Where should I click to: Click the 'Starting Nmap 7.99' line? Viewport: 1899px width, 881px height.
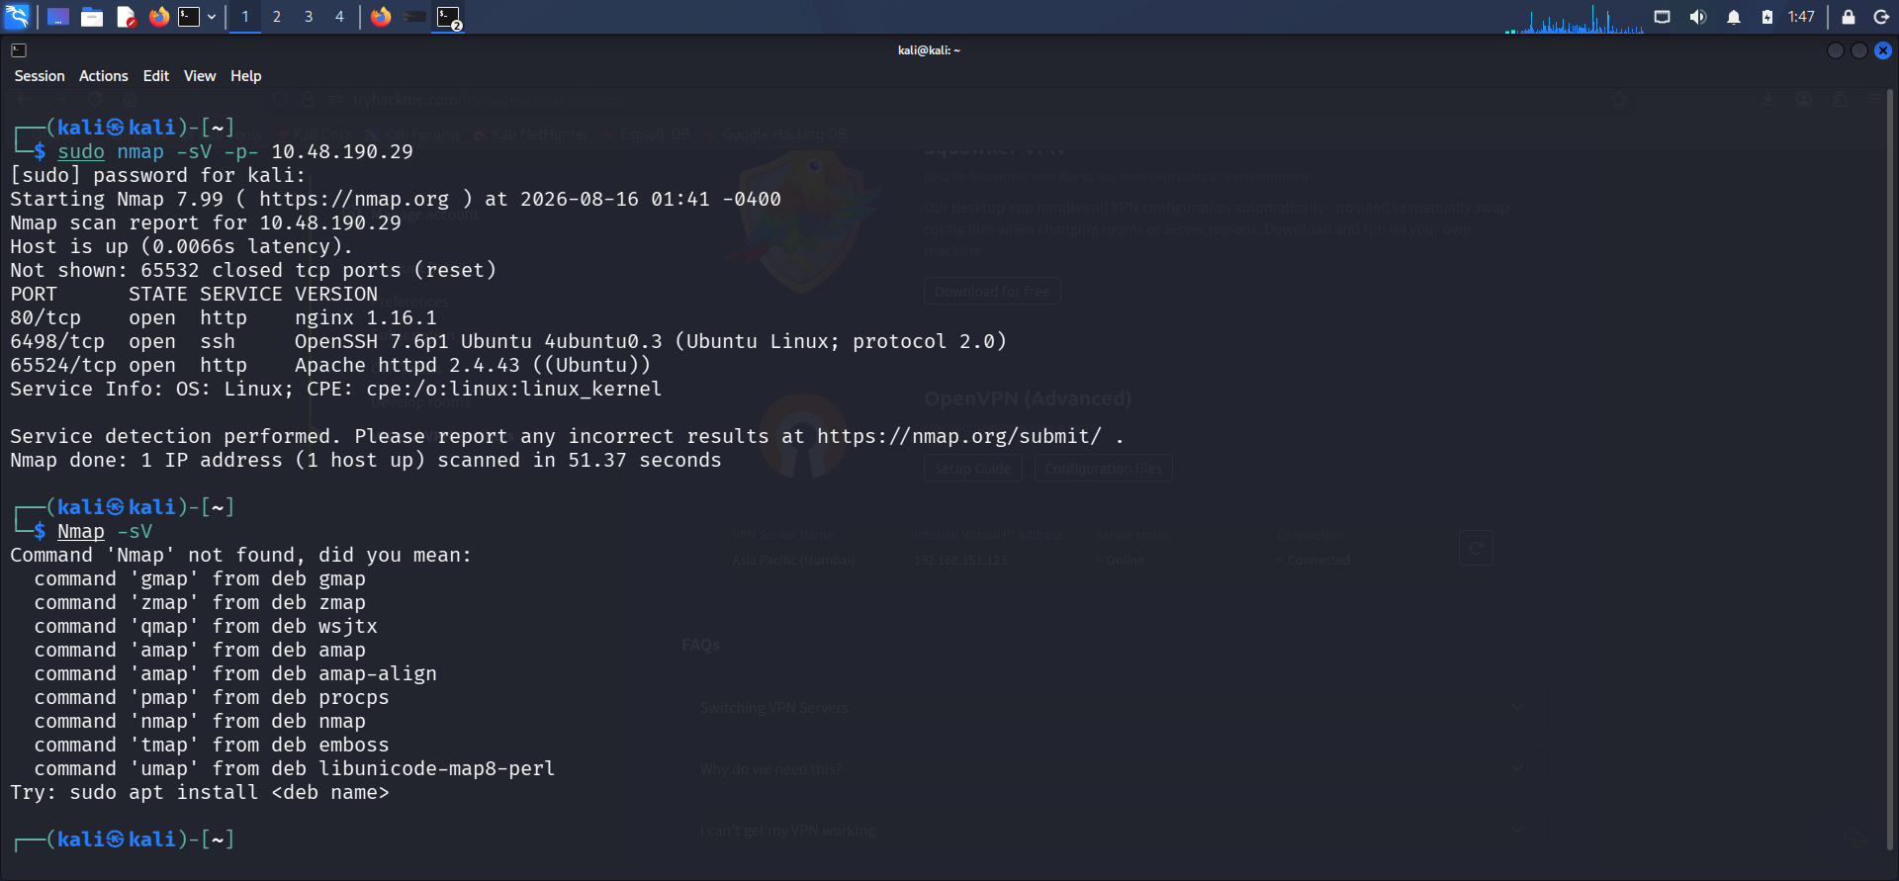(x=396, y=199)
